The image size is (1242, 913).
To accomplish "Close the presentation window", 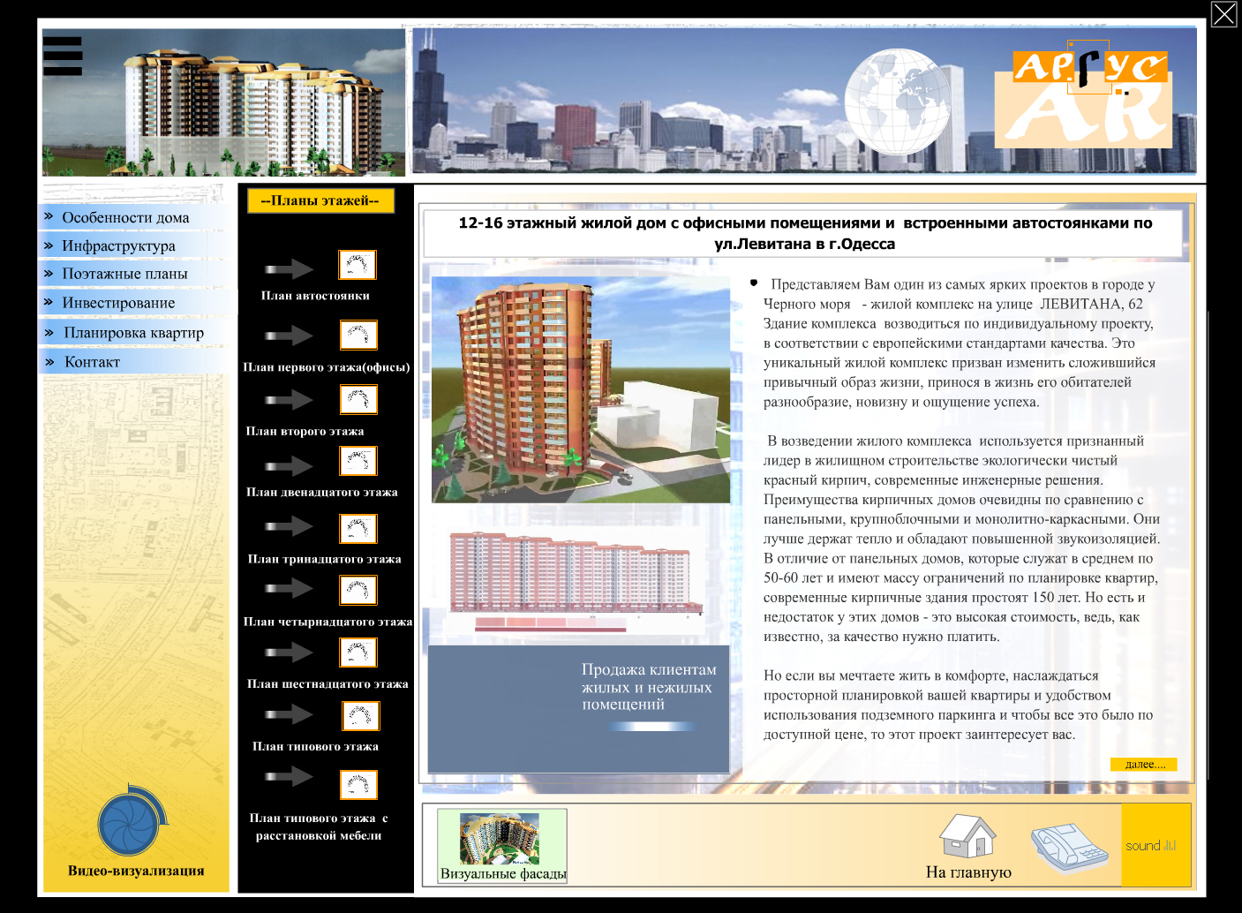I will pos(1223,14).
